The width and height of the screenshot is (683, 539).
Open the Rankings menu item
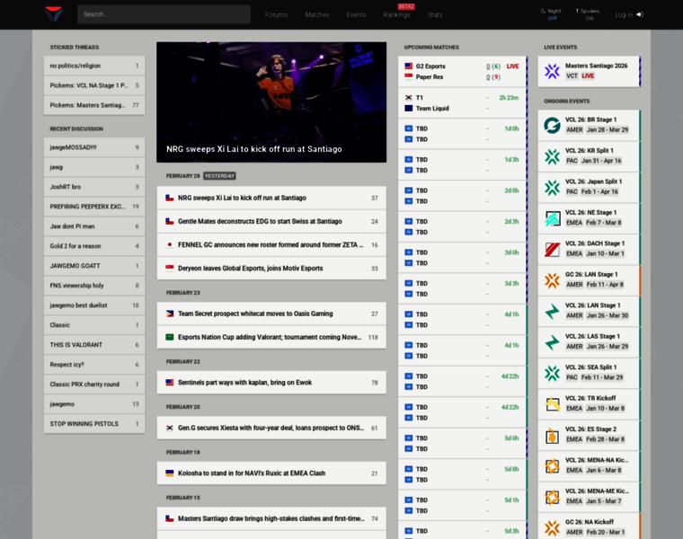(397, 14)
